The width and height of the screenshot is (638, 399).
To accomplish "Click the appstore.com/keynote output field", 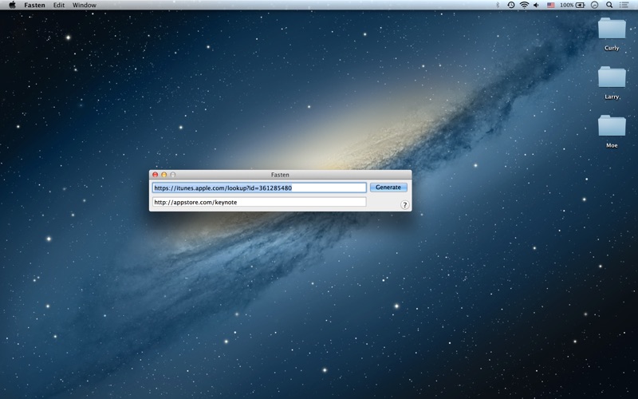I will pos(259,202).
